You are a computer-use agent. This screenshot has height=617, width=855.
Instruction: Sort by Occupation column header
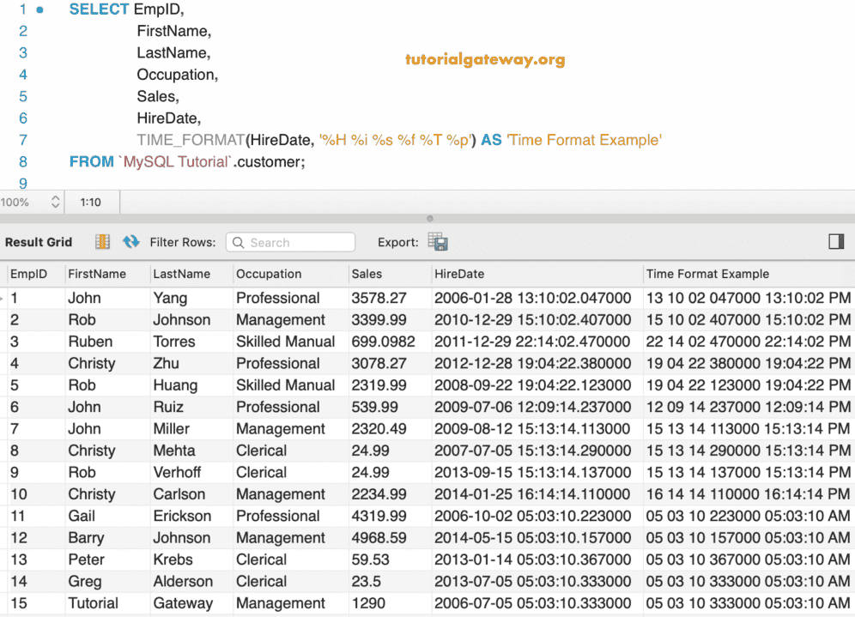(x=269, y=274)
